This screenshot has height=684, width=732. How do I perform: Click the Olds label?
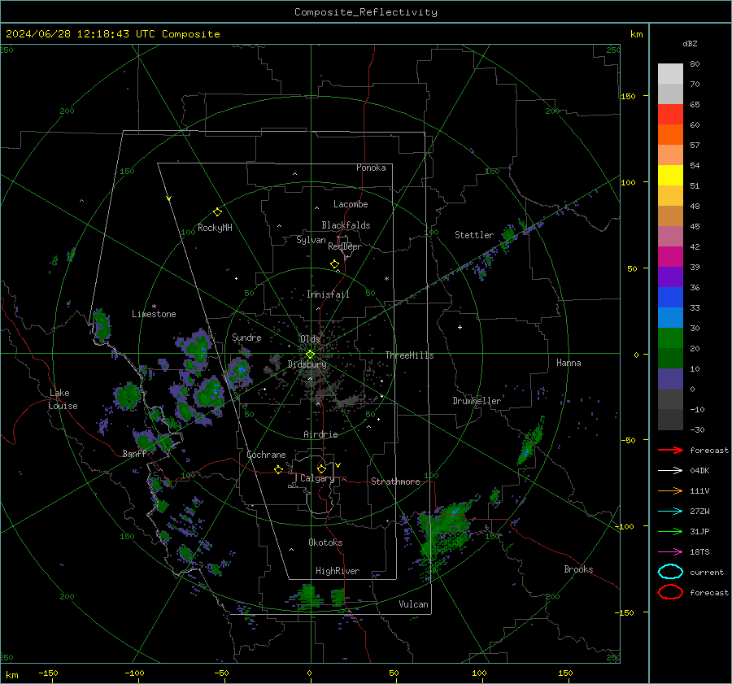(x=310, y=339)
